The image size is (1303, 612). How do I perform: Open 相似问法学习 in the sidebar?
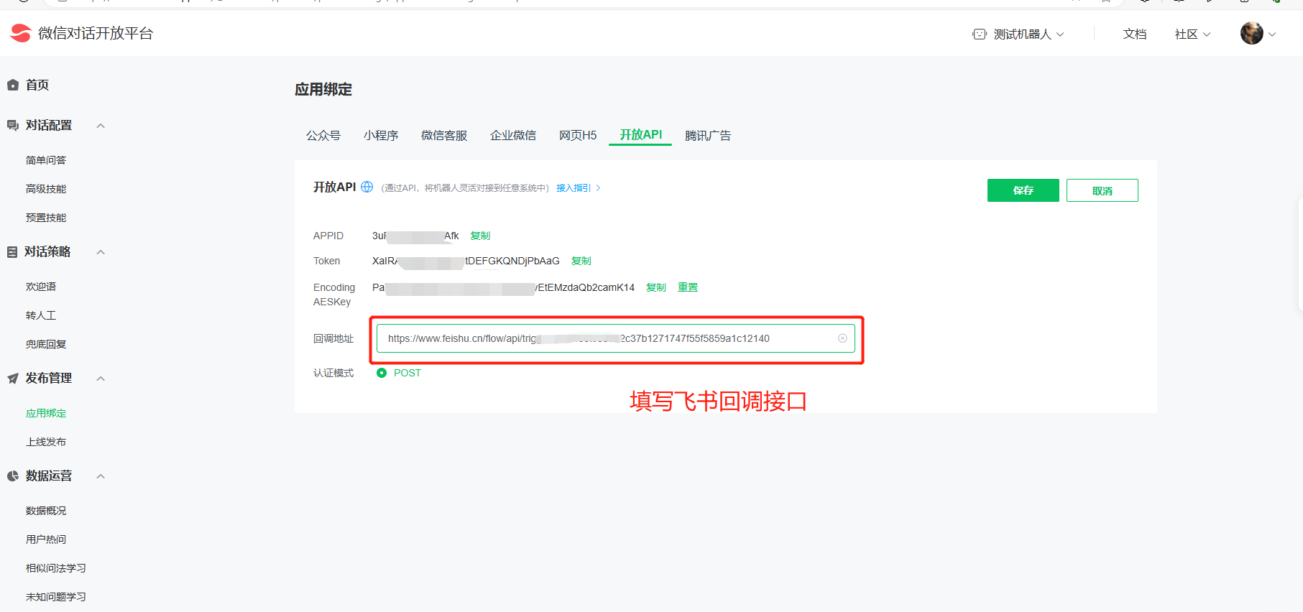point(56,568)
